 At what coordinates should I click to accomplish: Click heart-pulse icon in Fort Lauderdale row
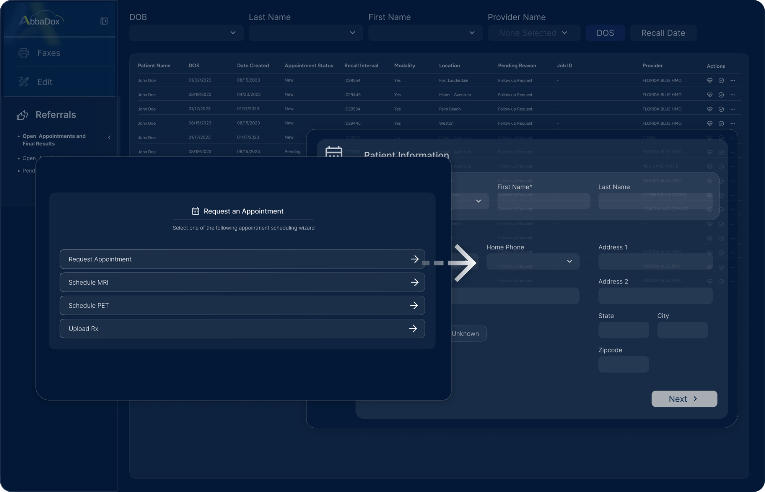point(710,80)
